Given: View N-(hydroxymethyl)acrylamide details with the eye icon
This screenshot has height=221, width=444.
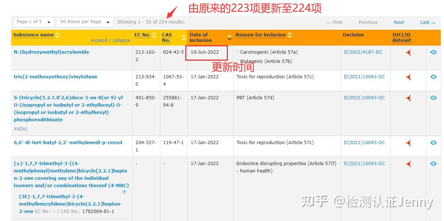Looking at the screenshot, I should (x=433, y=52).
